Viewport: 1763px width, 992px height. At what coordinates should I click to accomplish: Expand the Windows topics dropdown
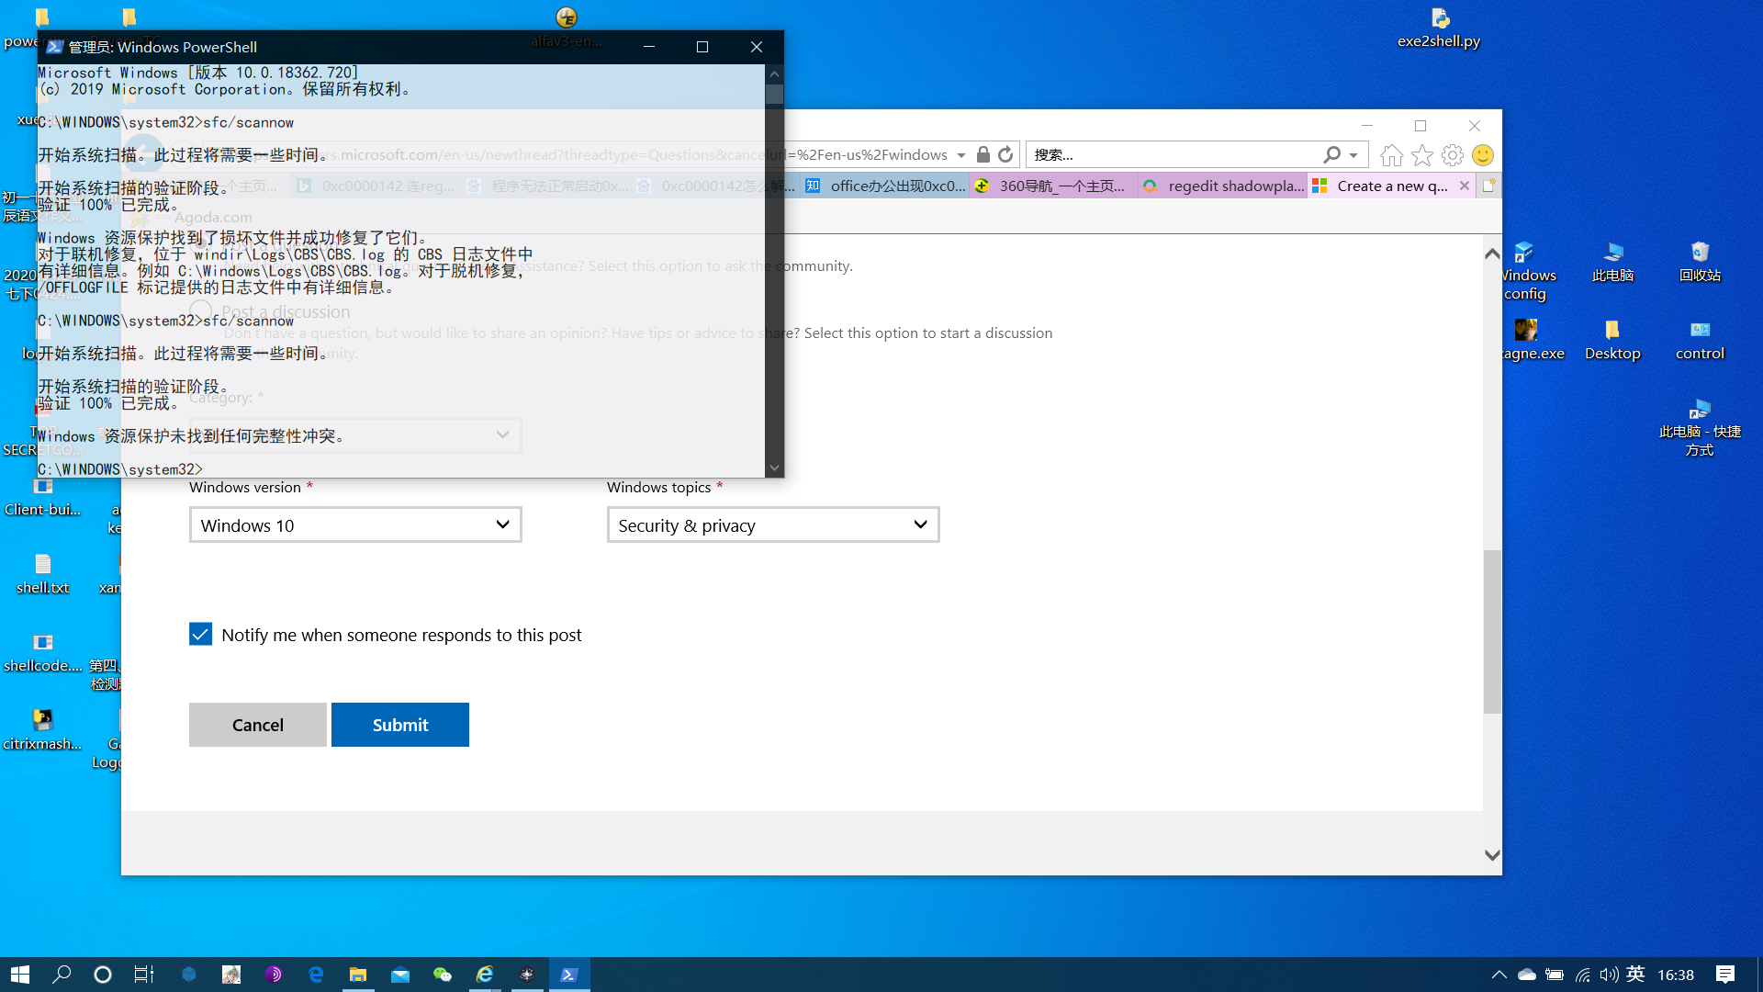[x=773, y=524]
